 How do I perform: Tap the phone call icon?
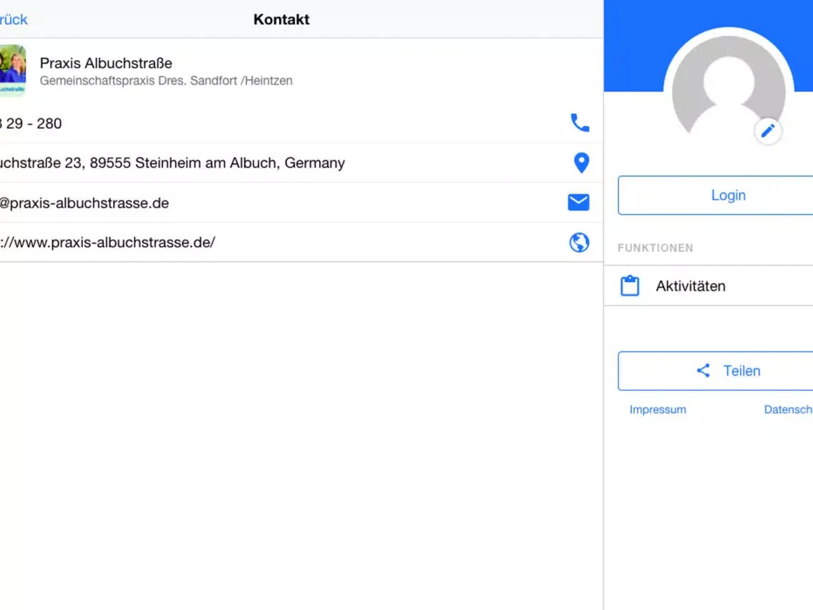[x=580, y=123]
